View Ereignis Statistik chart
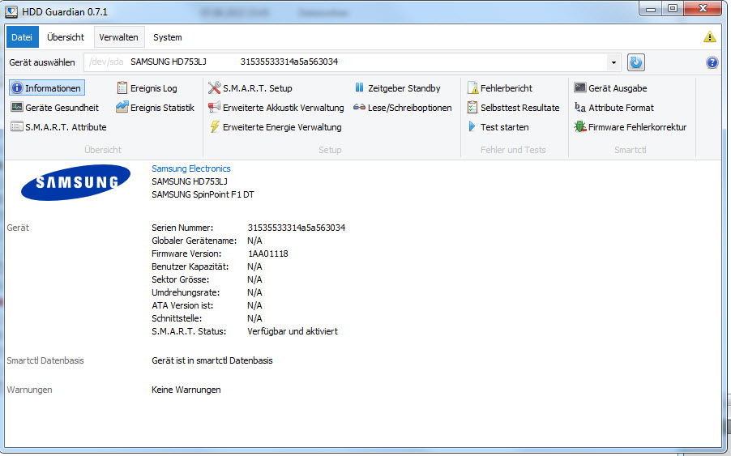 tap(155, 108)
